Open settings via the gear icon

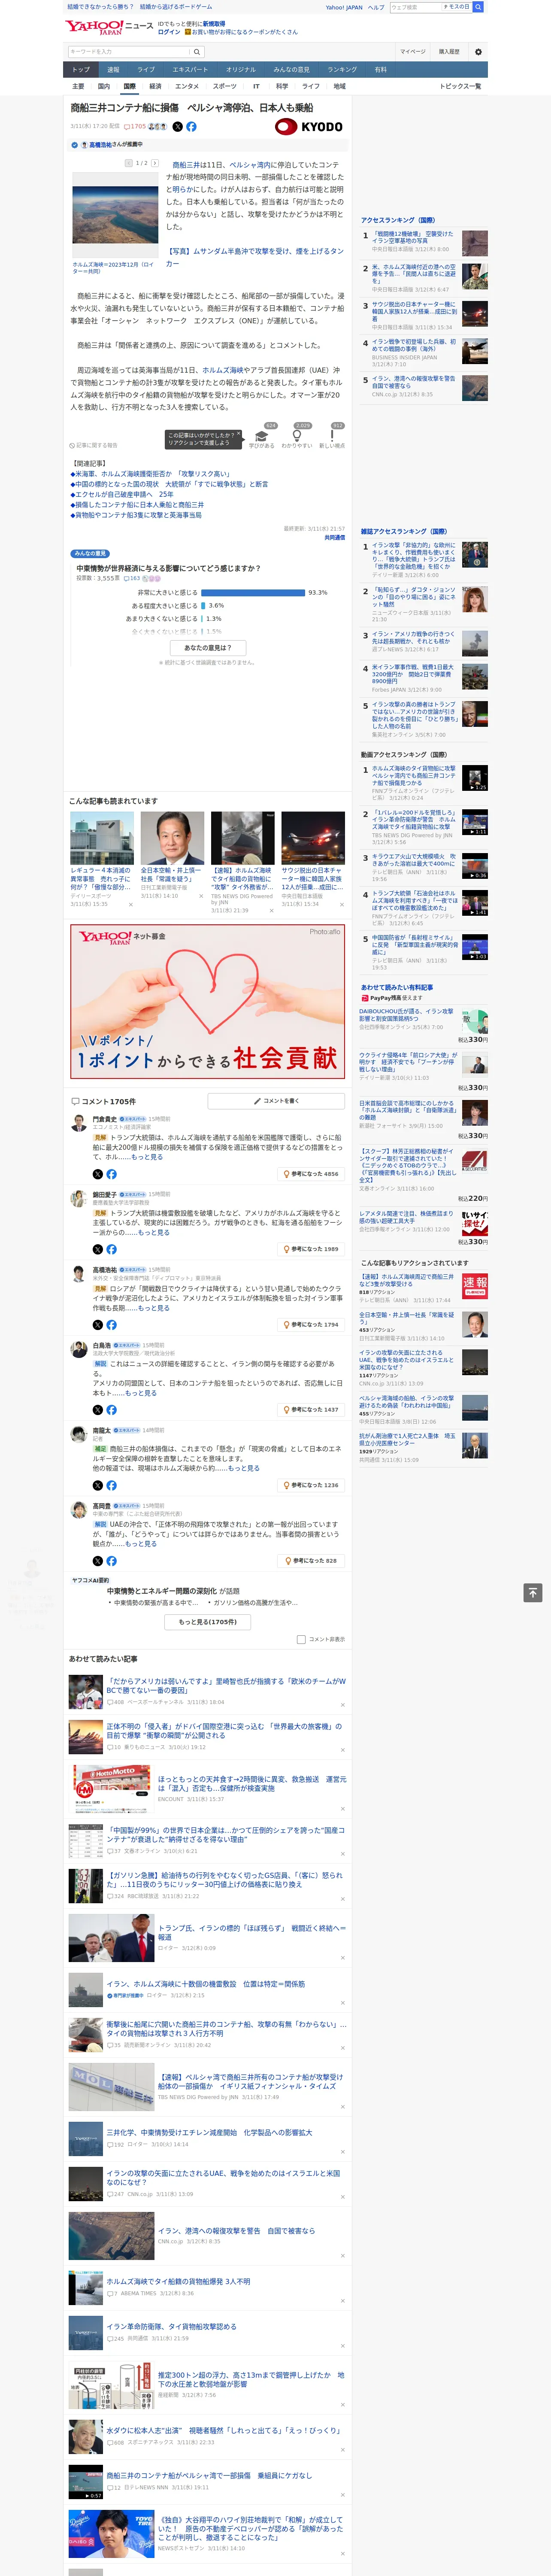click(478, 51)
